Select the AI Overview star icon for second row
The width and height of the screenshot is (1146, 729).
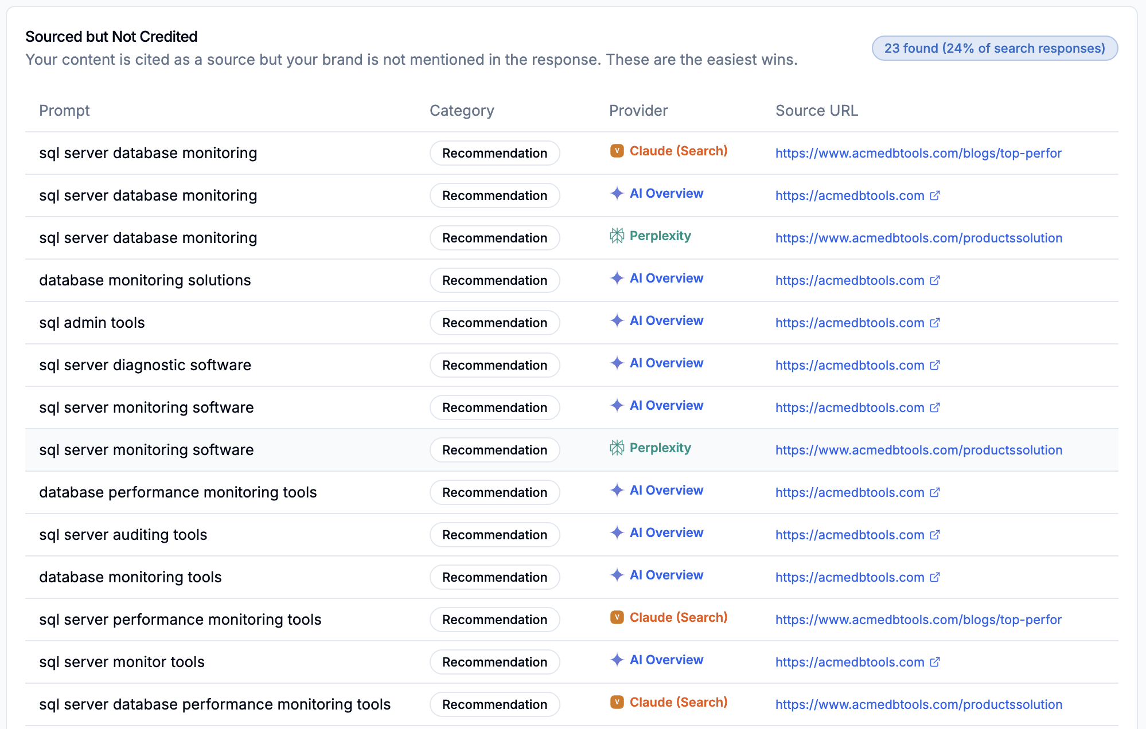click(616, 193)
